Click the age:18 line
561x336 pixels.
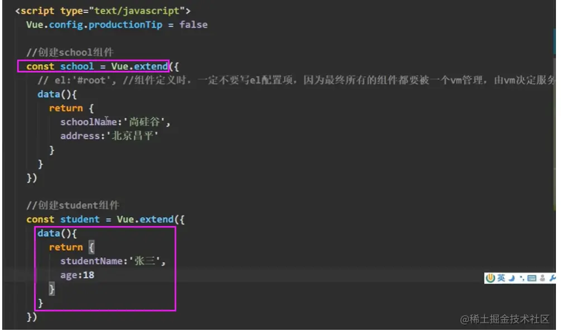point(77,275)
